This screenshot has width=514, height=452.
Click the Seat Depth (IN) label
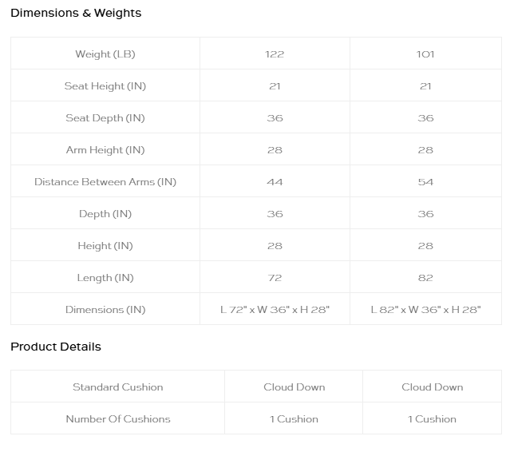pos(105,117)
